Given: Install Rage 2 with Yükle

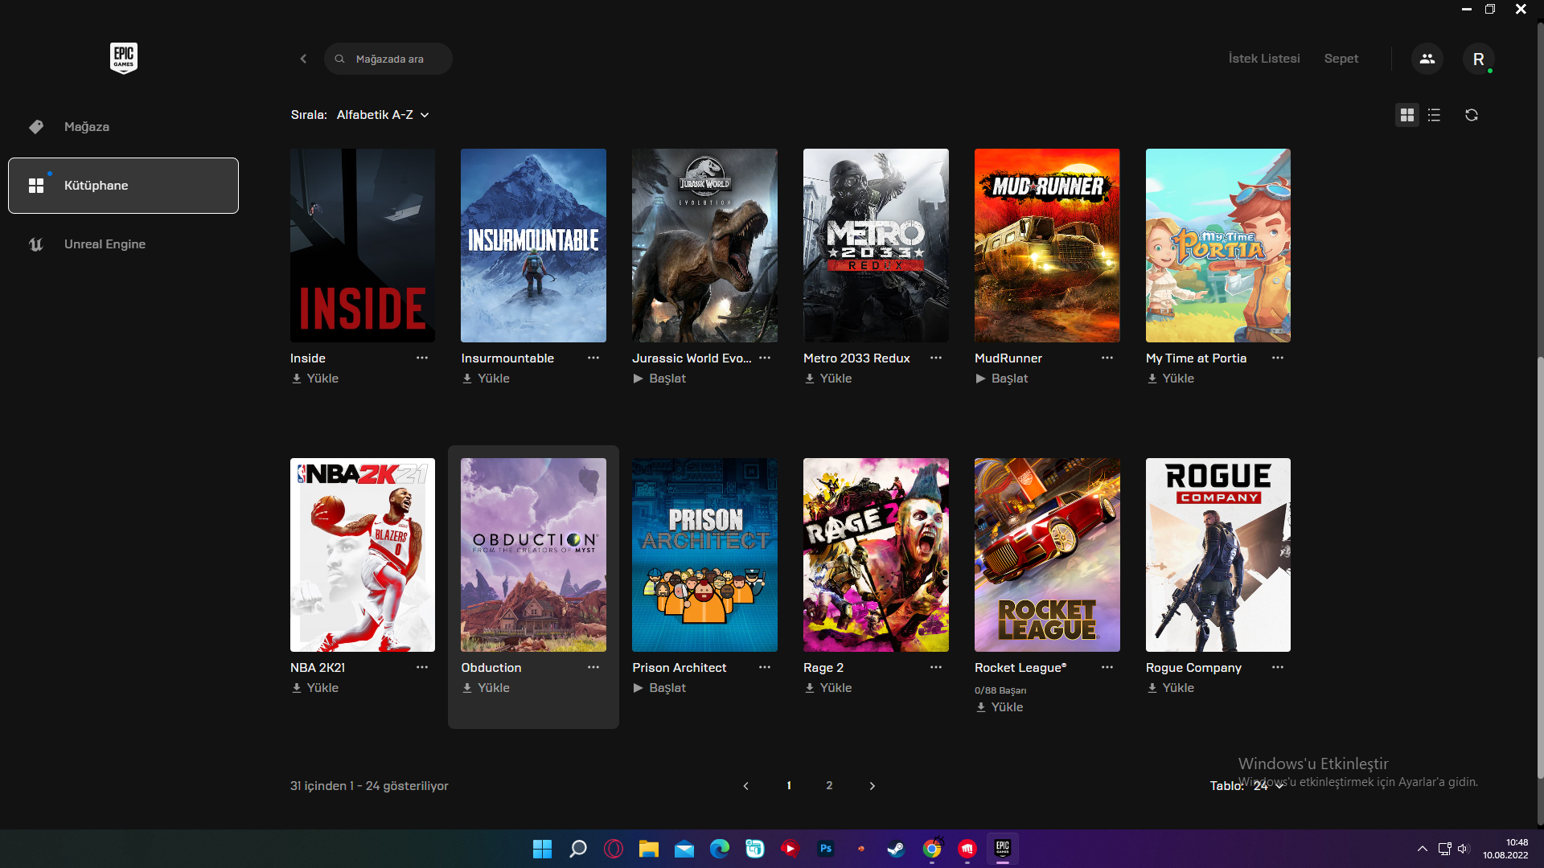Looking at the screenshot, I should (x=828, y=688).
